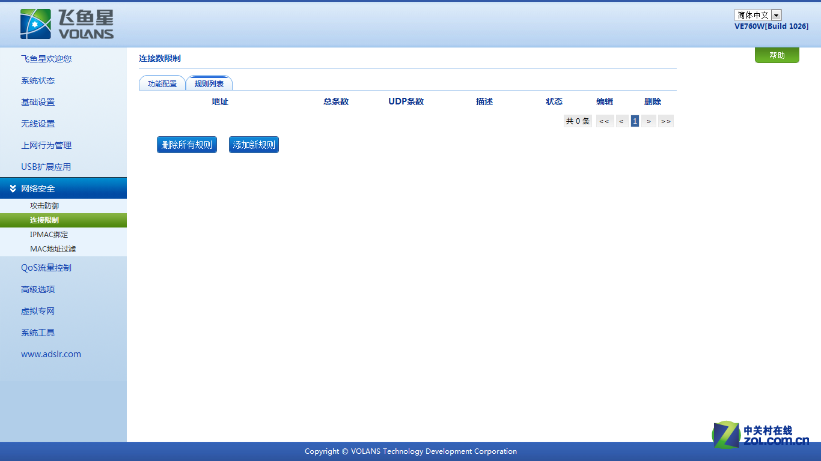821x461 pixels.
Task: Click the 网络安全 double-chevron icon
Action: (x=13, y=188)
